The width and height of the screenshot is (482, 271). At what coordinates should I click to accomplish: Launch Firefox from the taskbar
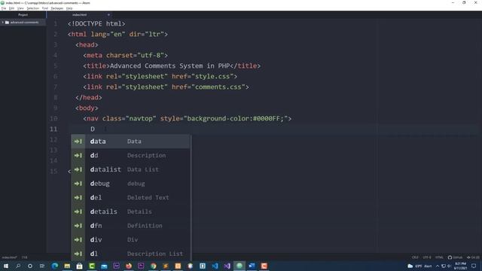click(129, 266)
